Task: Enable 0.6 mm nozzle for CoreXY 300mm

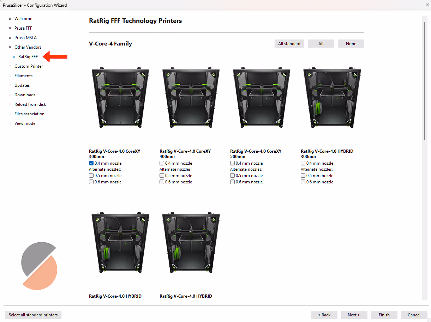Action: (91, 182)
